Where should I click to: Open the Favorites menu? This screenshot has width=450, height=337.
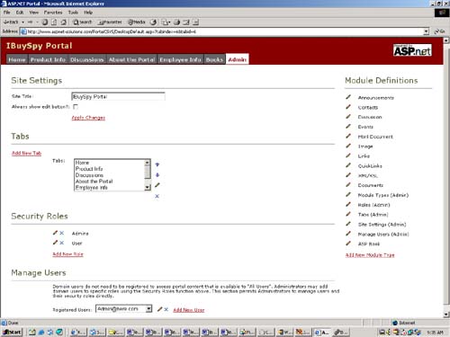point(53,13)
